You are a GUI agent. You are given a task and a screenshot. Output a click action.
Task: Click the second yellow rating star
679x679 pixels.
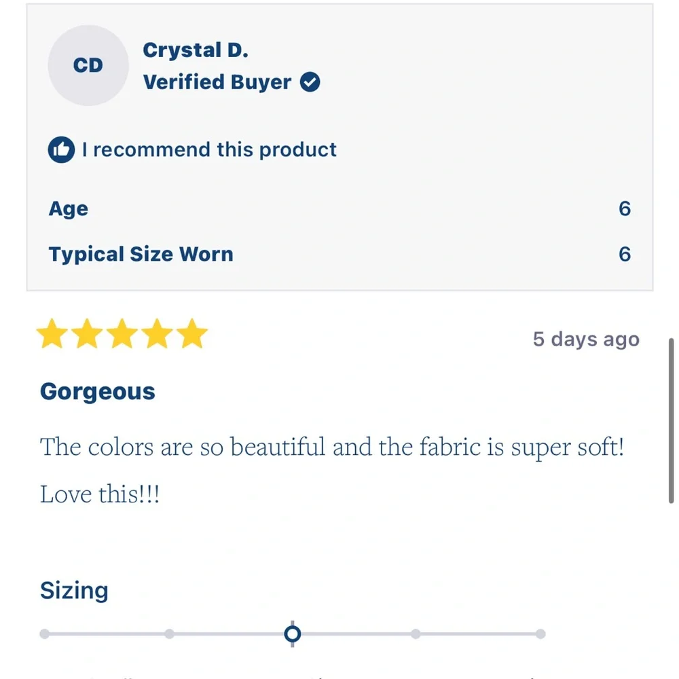[87, 333]
